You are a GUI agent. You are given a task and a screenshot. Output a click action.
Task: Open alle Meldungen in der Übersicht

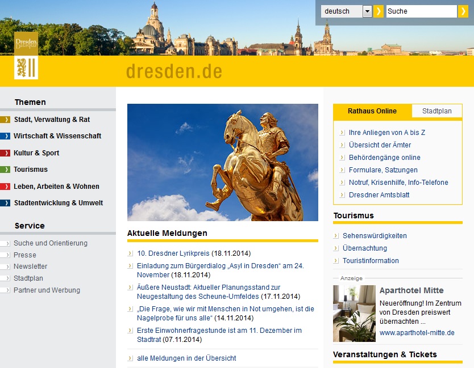click(186, 358)
